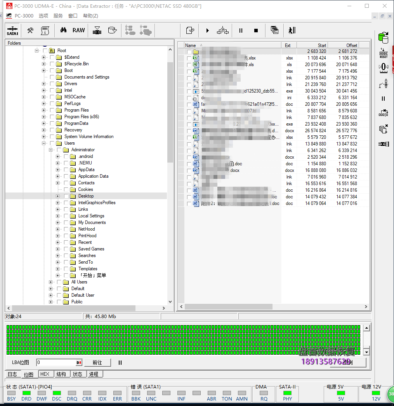Click the sidebar pause icon

point(384,98)
